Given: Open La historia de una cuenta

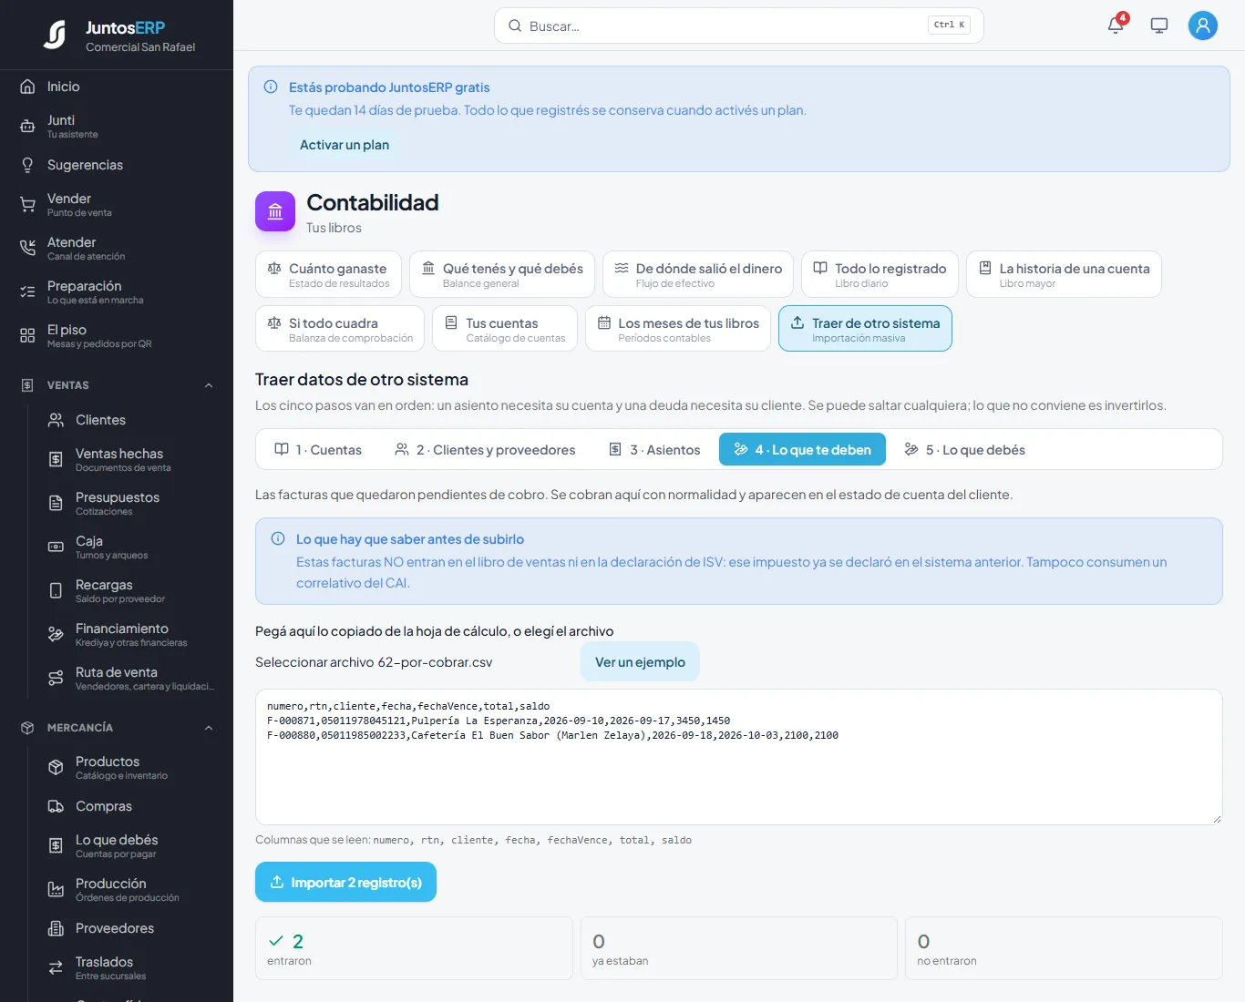Looking at the screenshot, I should point(1064,274).
